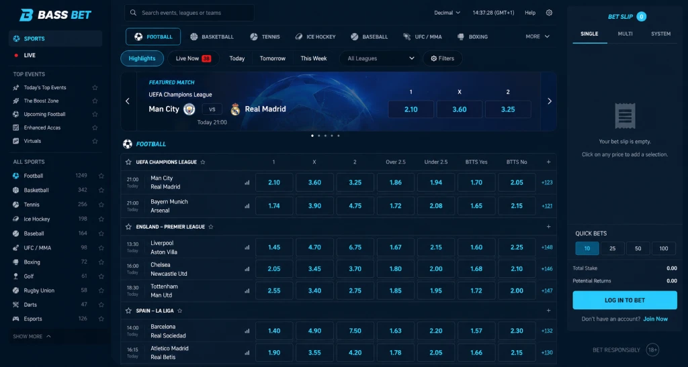This screenshot has width=688, height=367.
Task: Star the Upcoming Football entry
Action: pyautogui.click(x=95, y=114)
